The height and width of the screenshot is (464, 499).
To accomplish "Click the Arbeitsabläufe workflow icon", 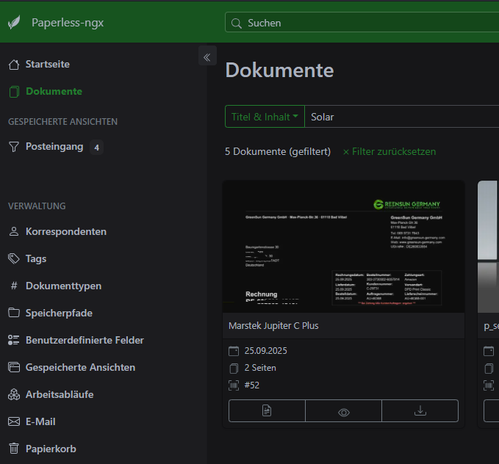I will point(14,395).
